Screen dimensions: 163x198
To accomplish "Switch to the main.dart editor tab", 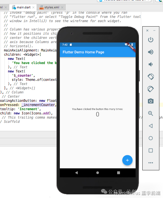I will [x=23, y=8].
